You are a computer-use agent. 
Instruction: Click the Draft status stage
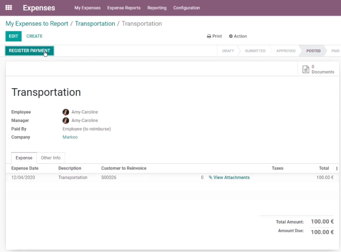[x=228, y=50]
